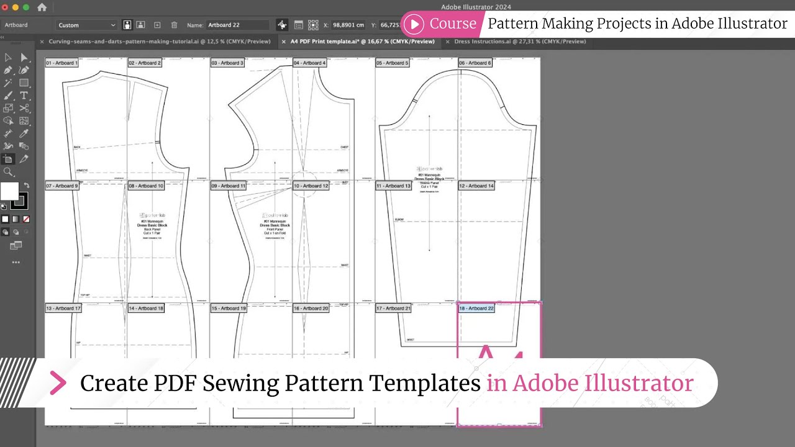This screenshot has width=795, height=447.
Task: Switch to Draw Normal mode
Action: [x=5, y=232]
